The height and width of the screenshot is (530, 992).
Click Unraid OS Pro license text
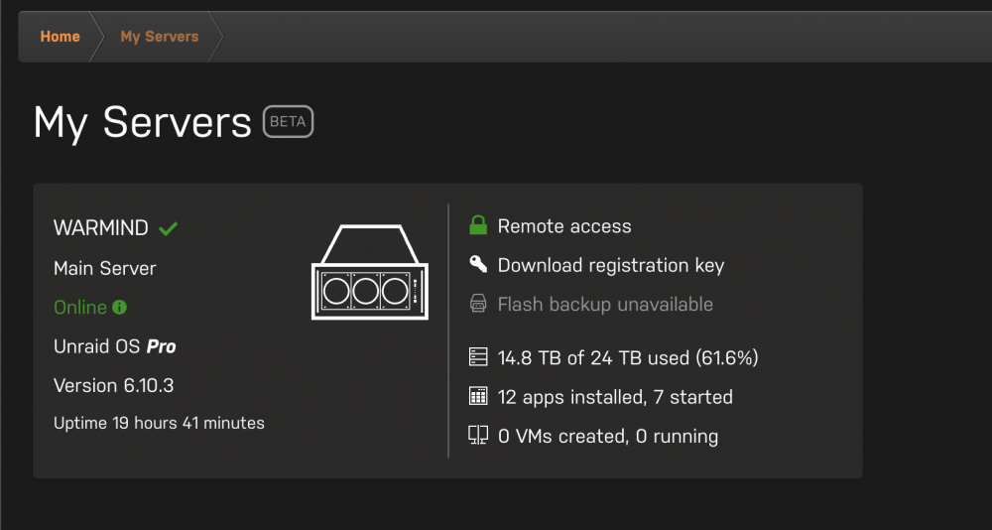pos(115,347)
